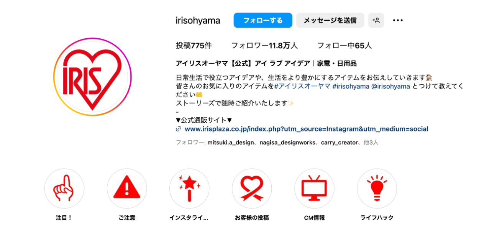
Task: Open the お客様の投稿 heart ribbon highlight
Action: pyautogui.click(x=252, y=189)
